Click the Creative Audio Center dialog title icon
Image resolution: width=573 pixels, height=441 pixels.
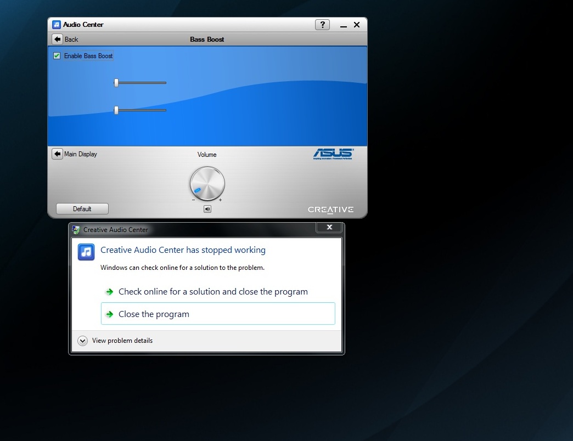(x=76, y=230)
